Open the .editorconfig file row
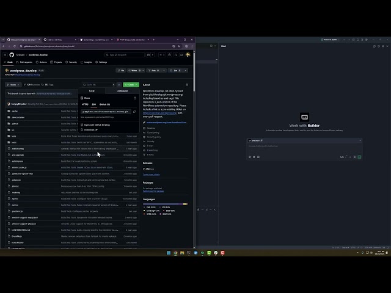 (72, 149)
